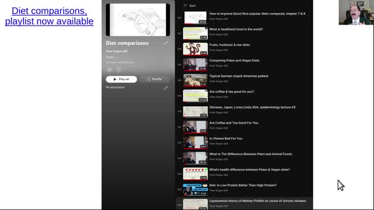The image size is (374, 210).
Task: Grab the drag handle for Lipotoxemia theory video
Action: click(179, 205)
